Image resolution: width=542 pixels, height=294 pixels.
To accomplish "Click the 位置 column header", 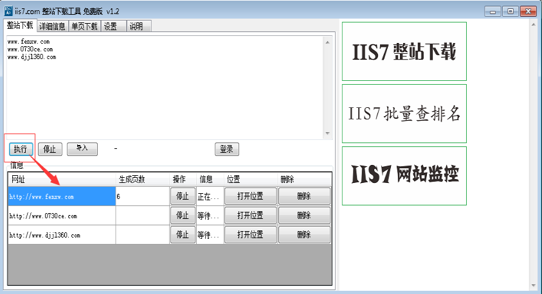I will pyautogui.click(x=251, y=180).
